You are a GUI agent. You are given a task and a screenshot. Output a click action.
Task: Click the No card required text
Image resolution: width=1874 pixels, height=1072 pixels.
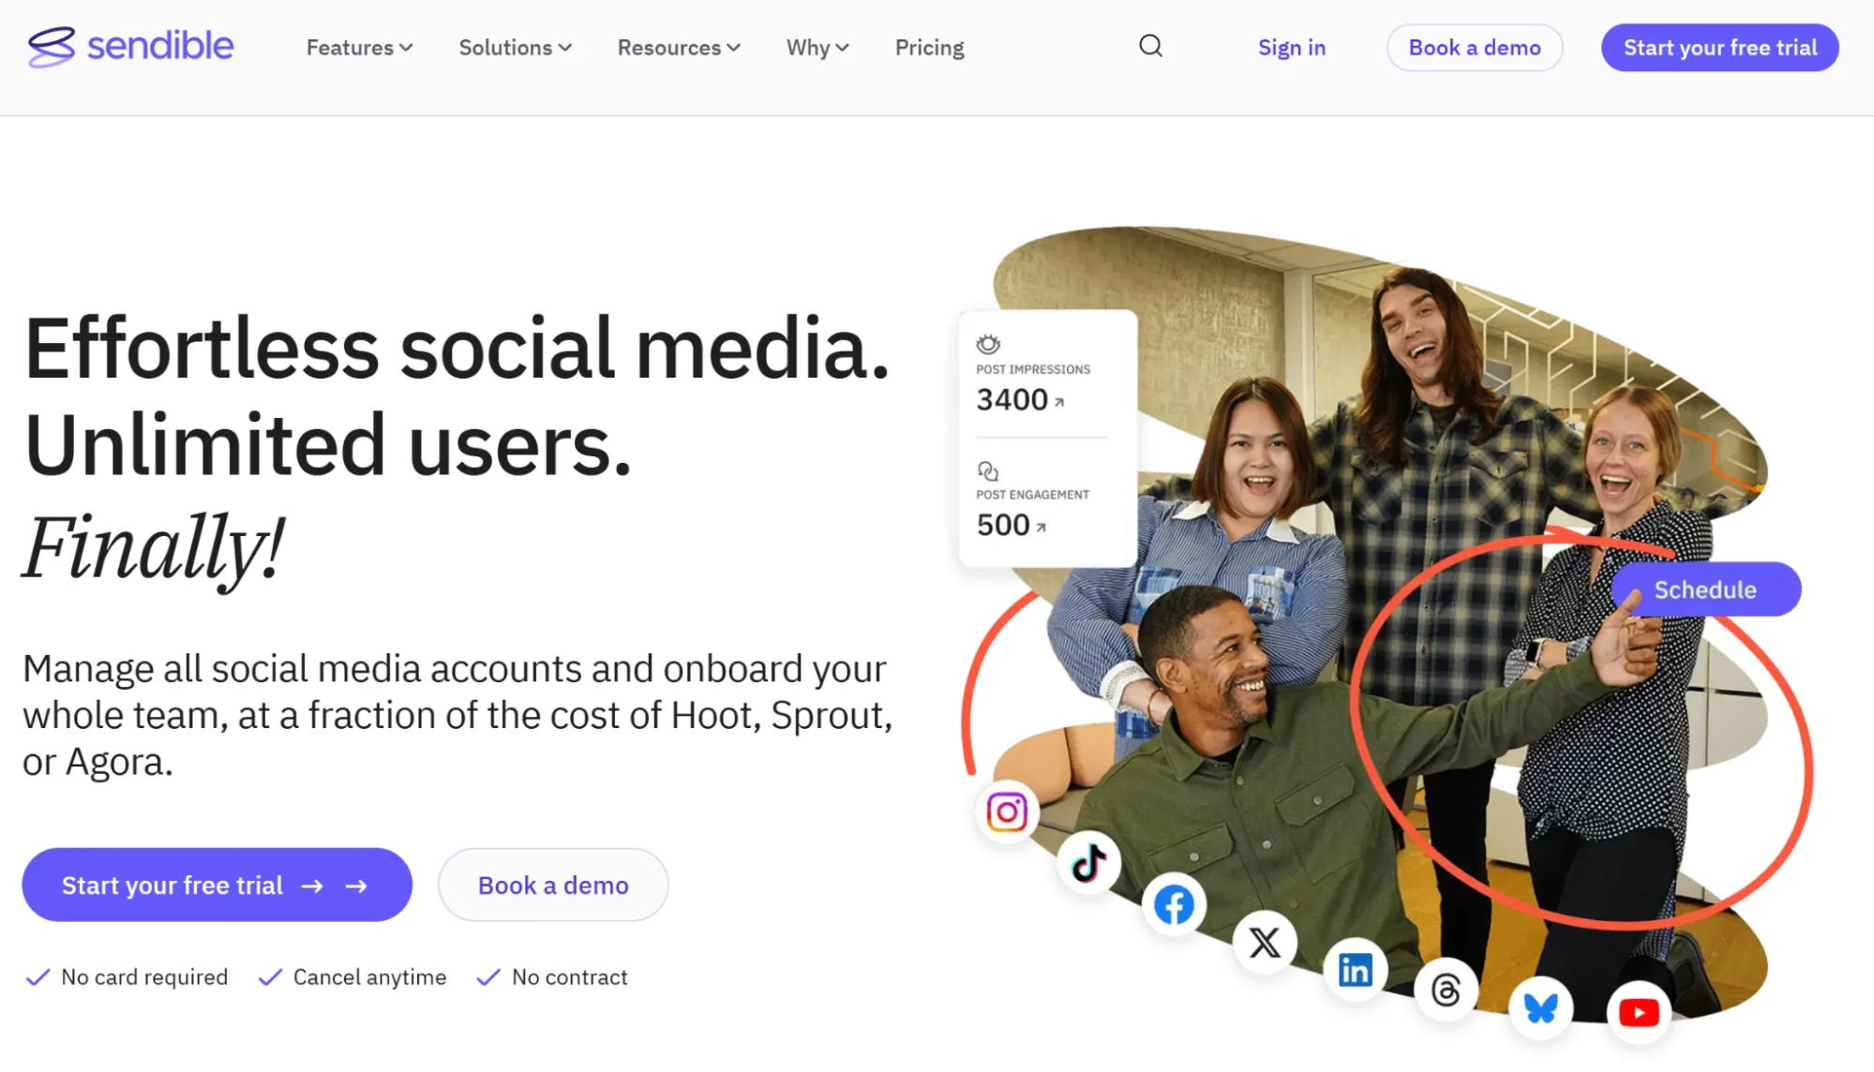(x=144, y=977)
